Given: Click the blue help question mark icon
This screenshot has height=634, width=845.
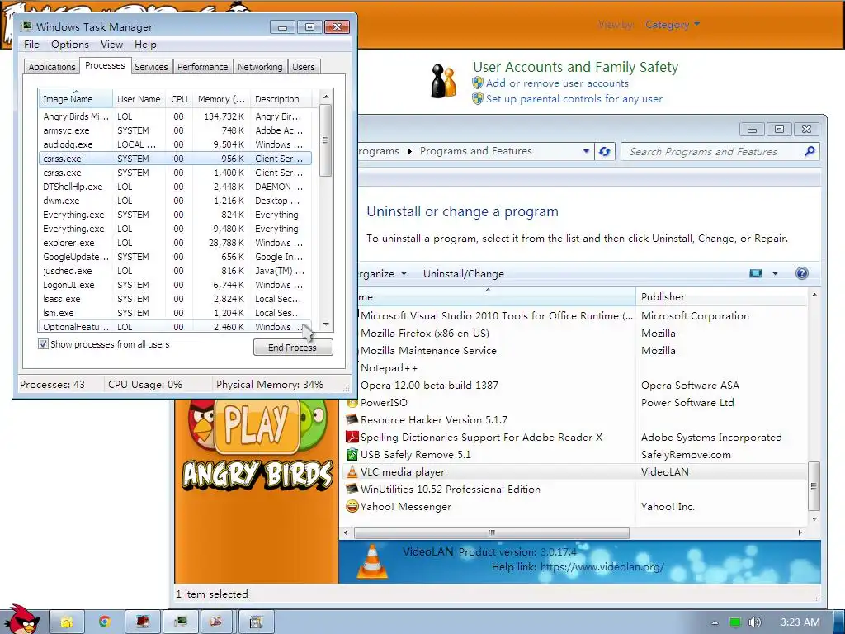Looking at the screenshot, I should [x=802, y=273].
